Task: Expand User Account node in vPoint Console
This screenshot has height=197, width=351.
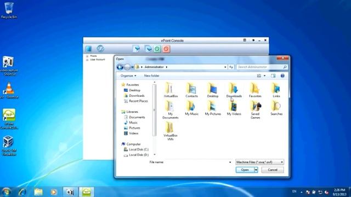Action: point(87,60)
